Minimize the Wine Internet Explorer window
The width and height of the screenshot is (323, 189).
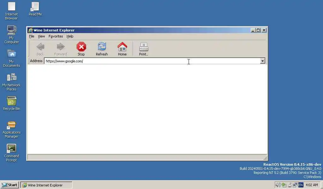253,30
